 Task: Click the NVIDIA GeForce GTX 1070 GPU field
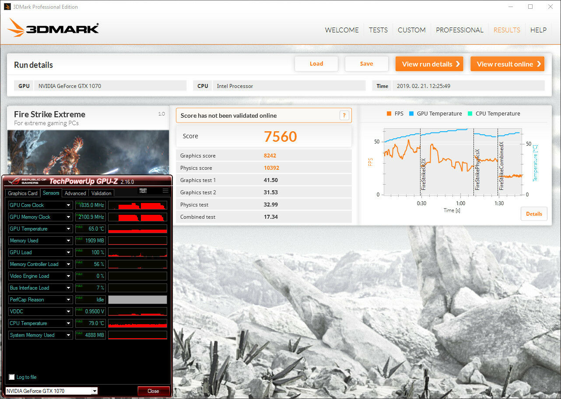pyautogui.click(x=110, y=86)
